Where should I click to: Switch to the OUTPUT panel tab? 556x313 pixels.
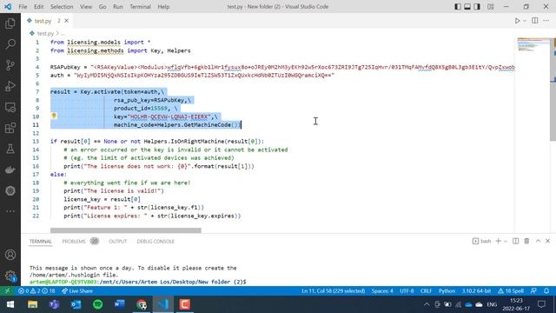click(x=118, y=242)
